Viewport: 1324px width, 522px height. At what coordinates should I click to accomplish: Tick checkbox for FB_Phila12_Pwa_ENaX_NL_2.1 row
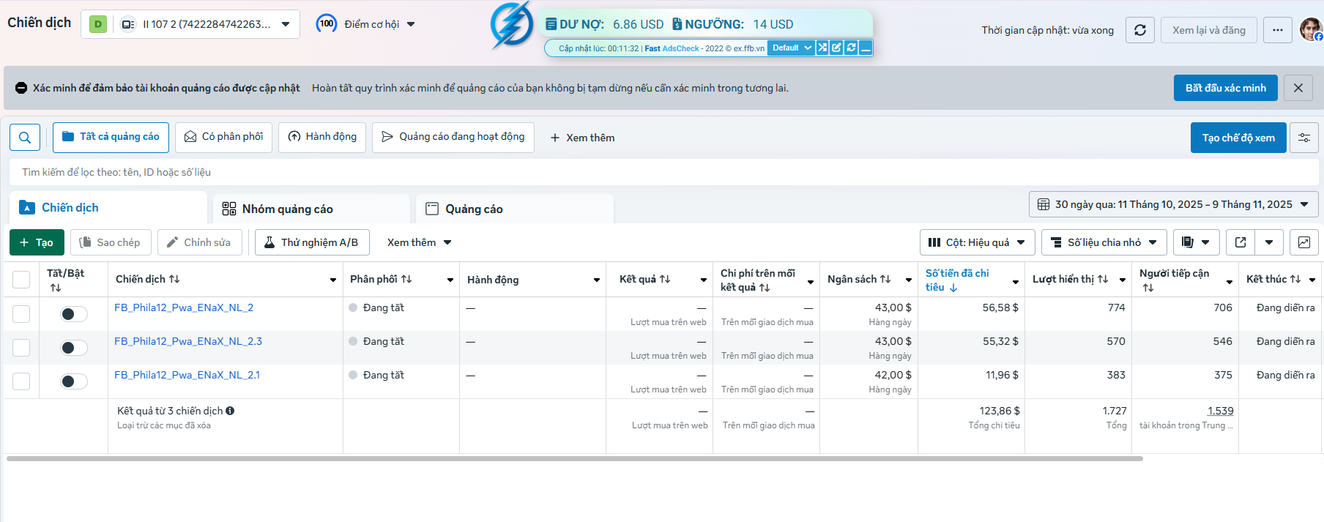click(21, 381)
